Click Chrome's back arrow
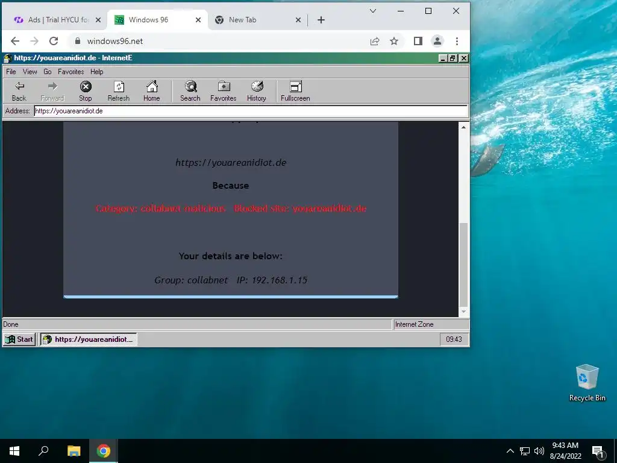Image resolution: width=617 pixels, height=463 pixels. click(15, 41)
